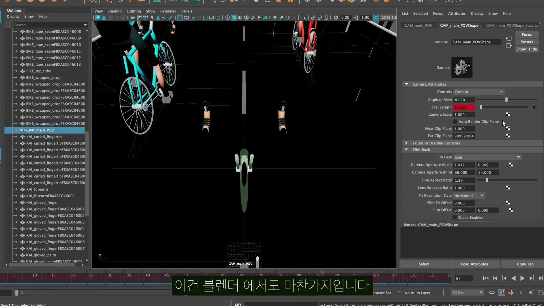The height and width of the screenshot is (306, 544).
Task: Click the sound speaker icon
Action: pos(531,292)
